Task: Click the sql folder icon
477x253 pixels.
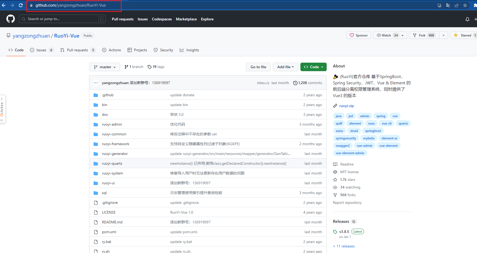Action: [x=96, y=193]
